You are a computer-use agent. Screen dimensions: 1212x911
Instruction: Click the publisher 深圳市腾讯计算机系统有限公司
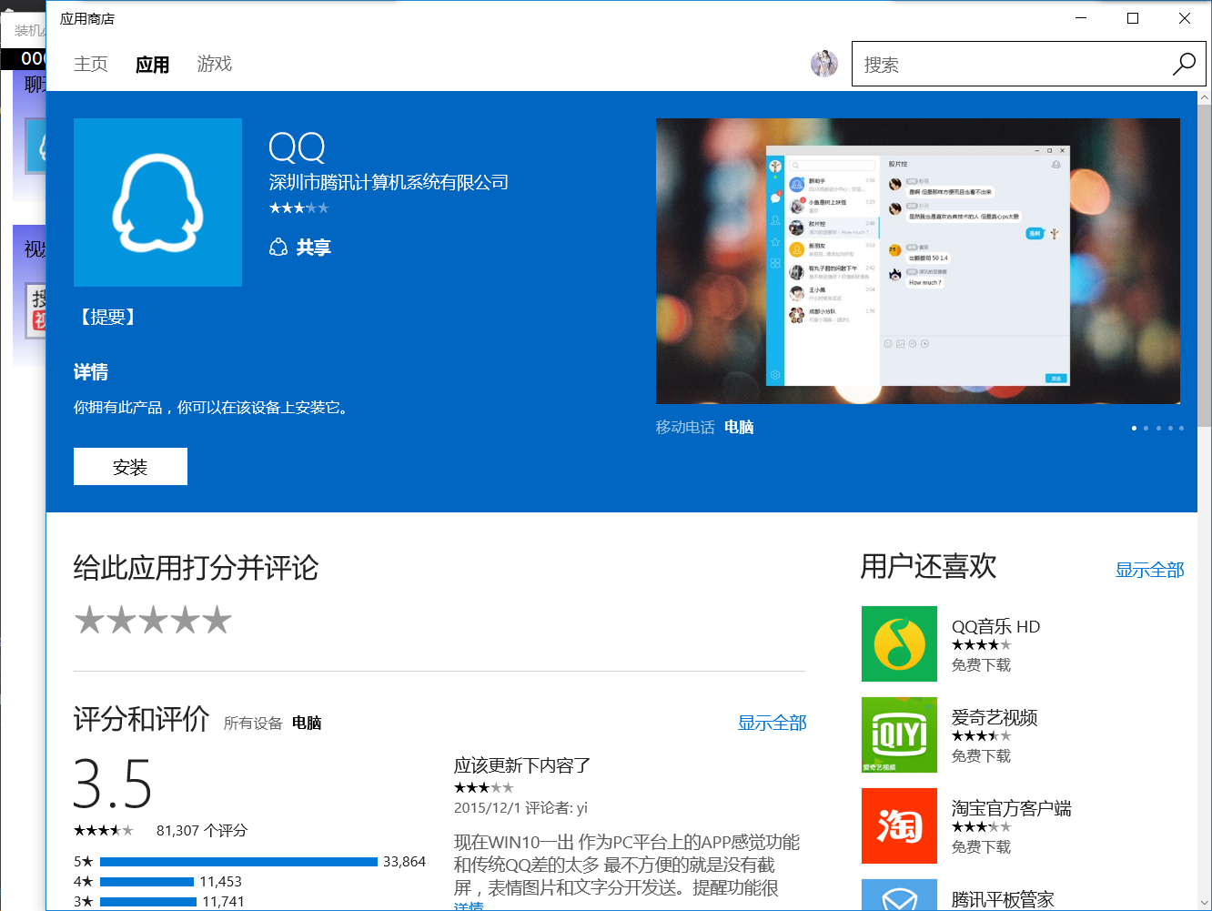click(389, 182)
